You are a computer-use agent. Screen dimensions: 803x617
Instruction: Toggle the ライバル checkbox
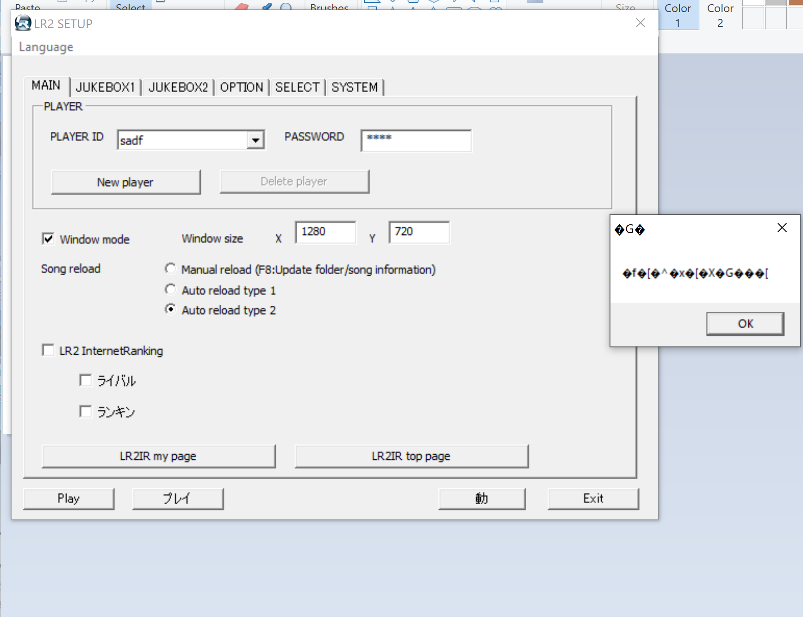[x=86, y=381]
